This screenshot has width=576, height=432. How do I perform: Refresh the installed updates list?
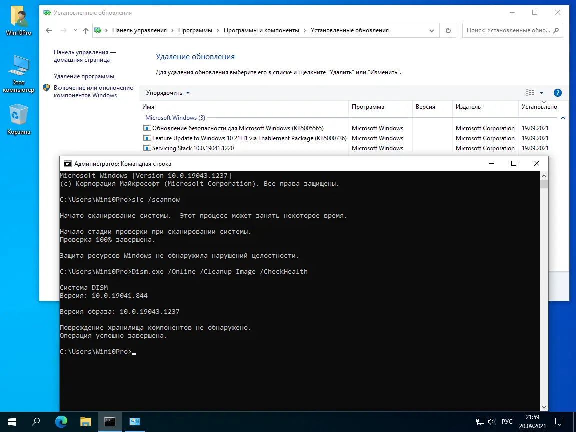coord(448,31)
